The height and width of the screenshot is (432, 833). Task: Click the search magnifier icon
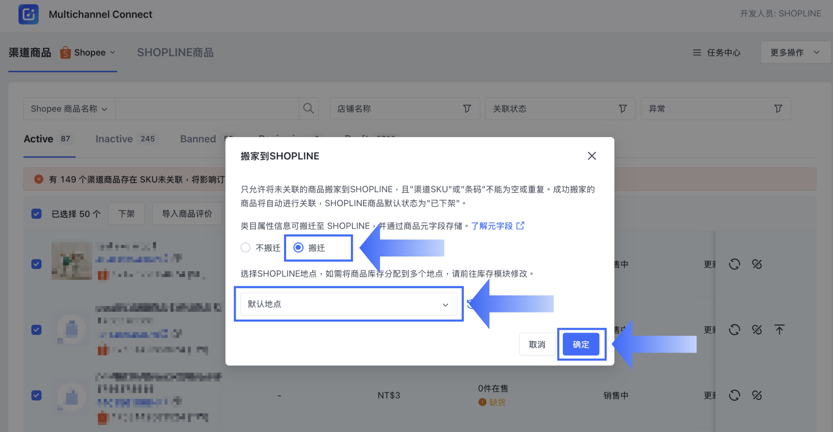[309, 108]
